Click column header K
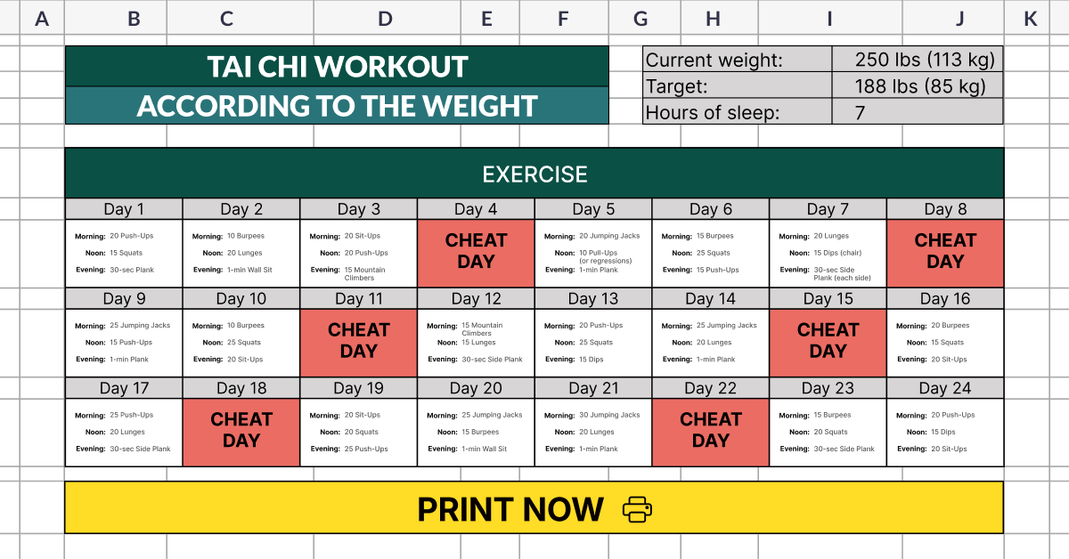The image size is (1069, 559). click(x=1031, y=18)
